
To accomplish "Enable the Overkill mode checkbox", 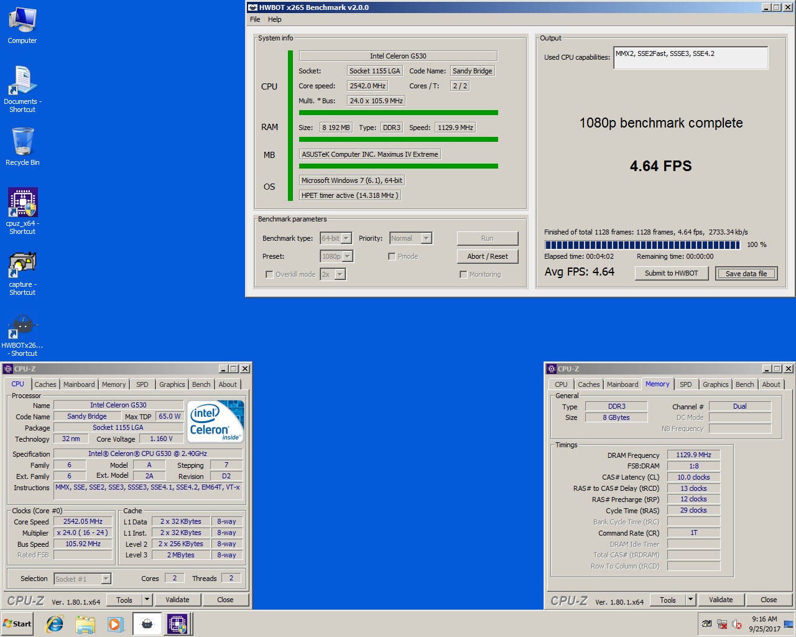I will point(269,274).
